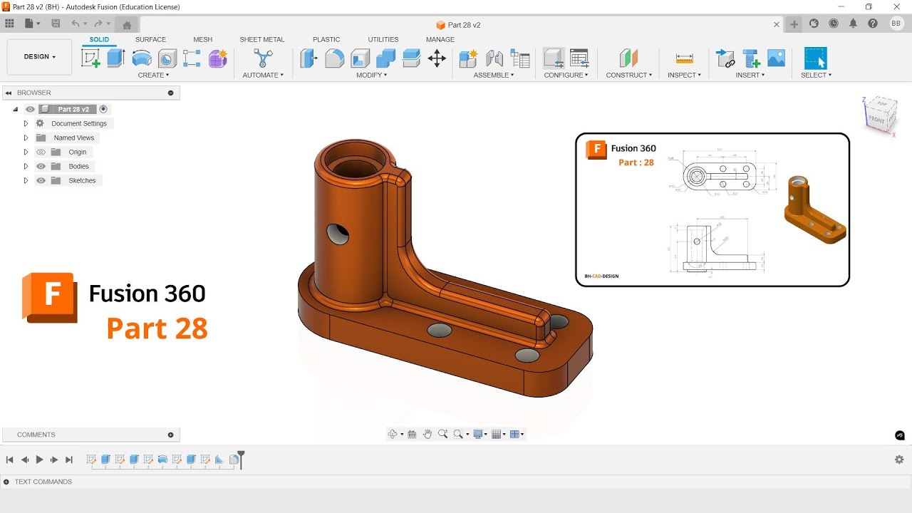Open the CONSTRUCT dropdown menu
The height and width of the screenshot is (513, 912).
[628, 75]
